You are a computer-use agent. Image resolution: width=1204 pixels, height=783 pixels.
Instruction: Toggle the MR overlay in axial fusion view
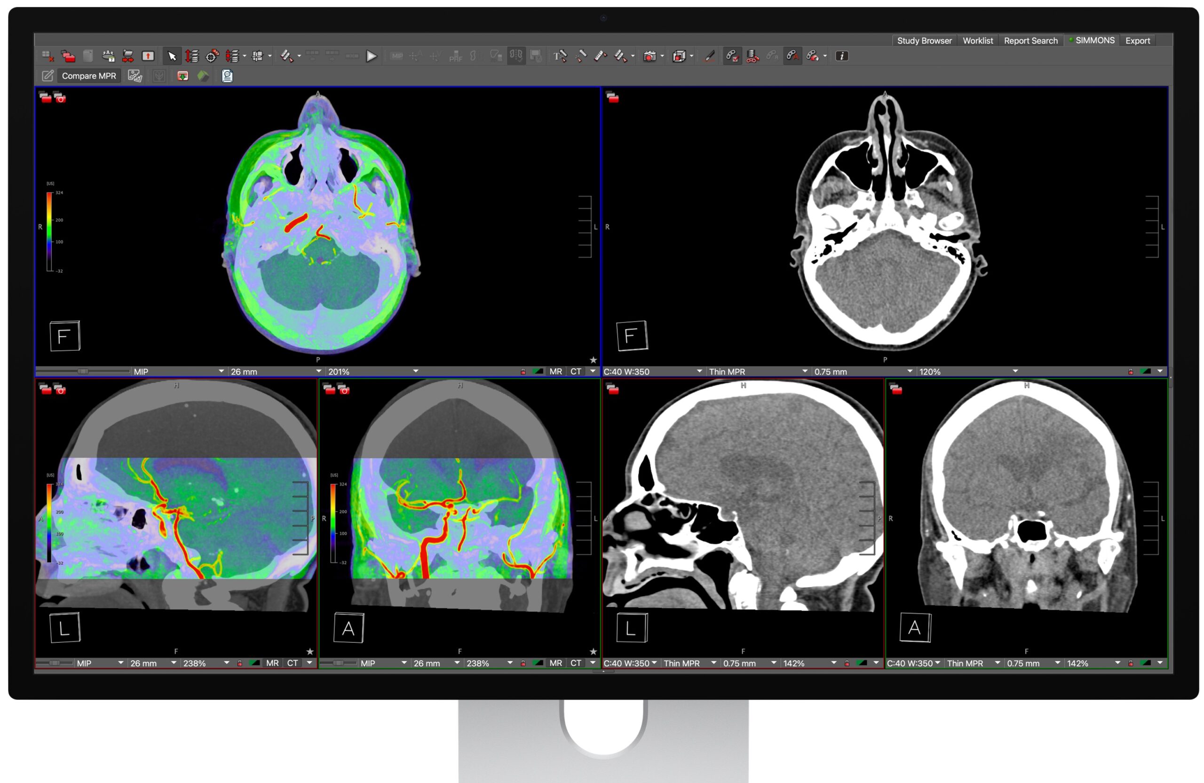(555, 371)
